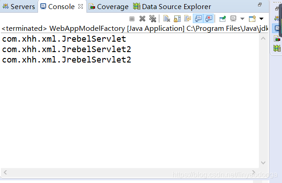The image size is (282, 183).
Task: Toggle show console when standard error changes
Action: [209, 19]
